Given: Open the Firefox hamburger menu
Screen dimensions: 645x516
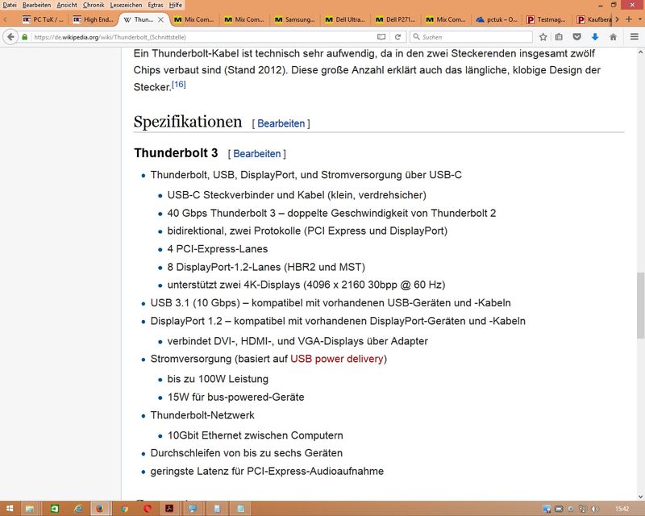Looking at the screenshot, I should point(635,37).
